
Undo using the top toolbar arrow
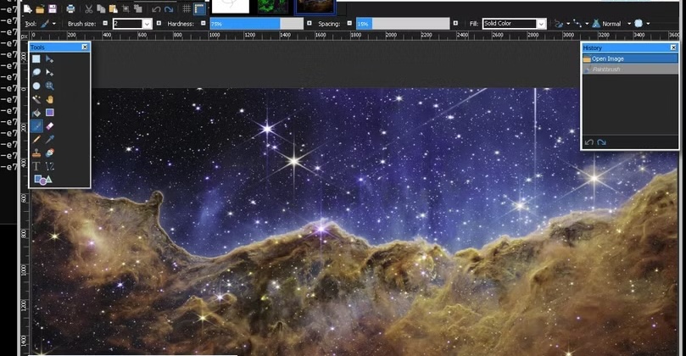point(156,9)
